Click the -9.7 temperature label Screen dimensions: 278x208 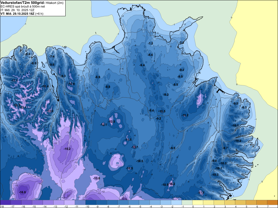225,148
